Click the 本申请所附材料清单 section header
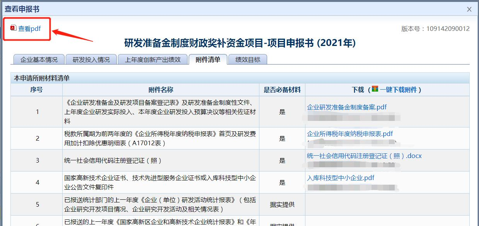479x226 pixels. coord(42,78)
